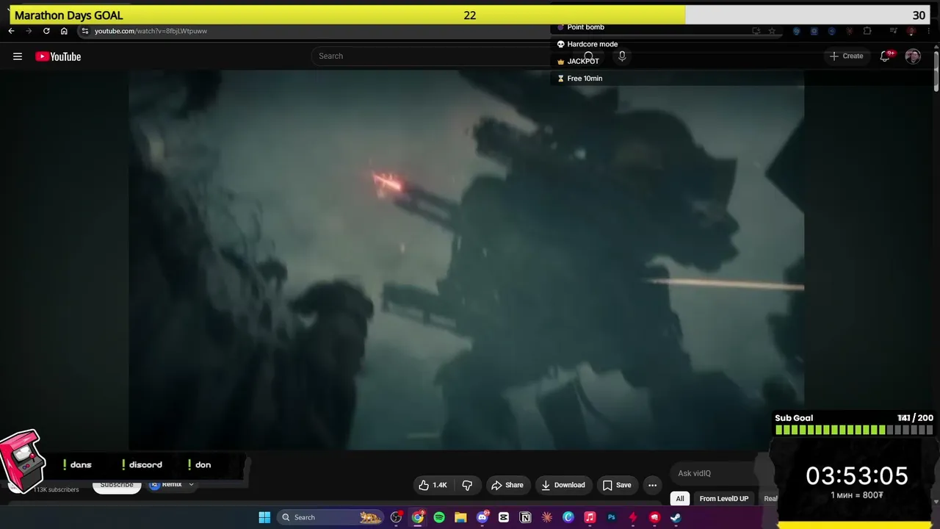Share the video
The height and width of the screenshot is (529, 940).
507,485
